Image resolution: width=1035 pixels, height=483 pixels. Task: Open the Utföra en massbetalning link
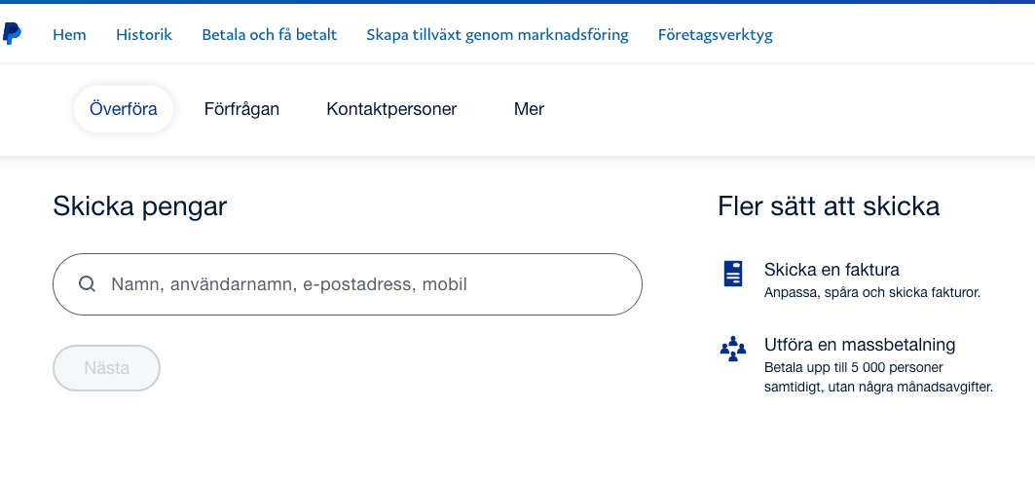tap(860, 345)
